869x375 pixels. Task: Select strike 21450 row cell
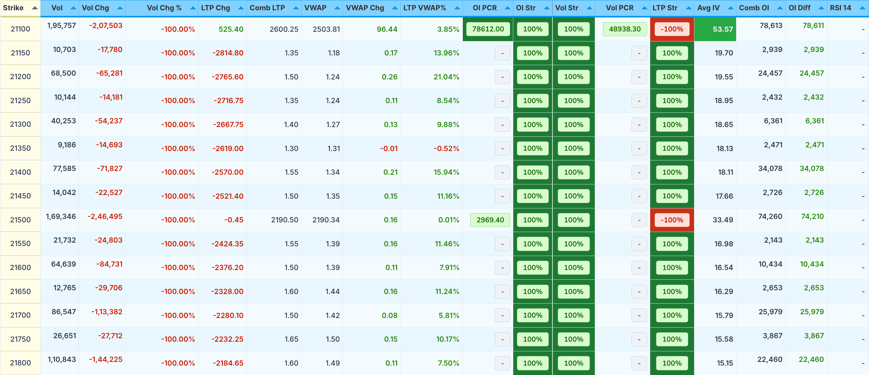tap(20, 196)
